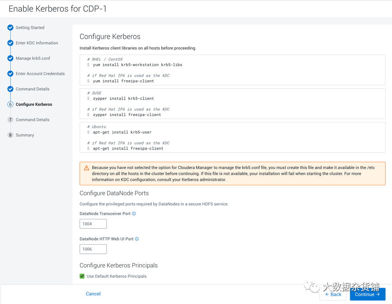Click the Back button
Screen dimensions: 392x304
click(333, 294)
